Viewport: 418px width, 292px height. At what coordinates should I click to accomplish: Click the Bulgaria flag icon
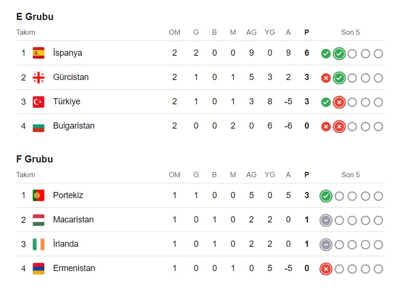[x=39, y=126]
